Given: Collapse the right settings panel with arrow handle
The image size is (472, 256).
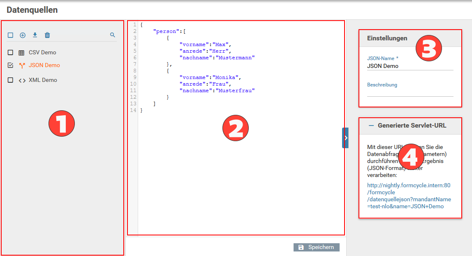Looking at the screenshot, I should 345,138.
